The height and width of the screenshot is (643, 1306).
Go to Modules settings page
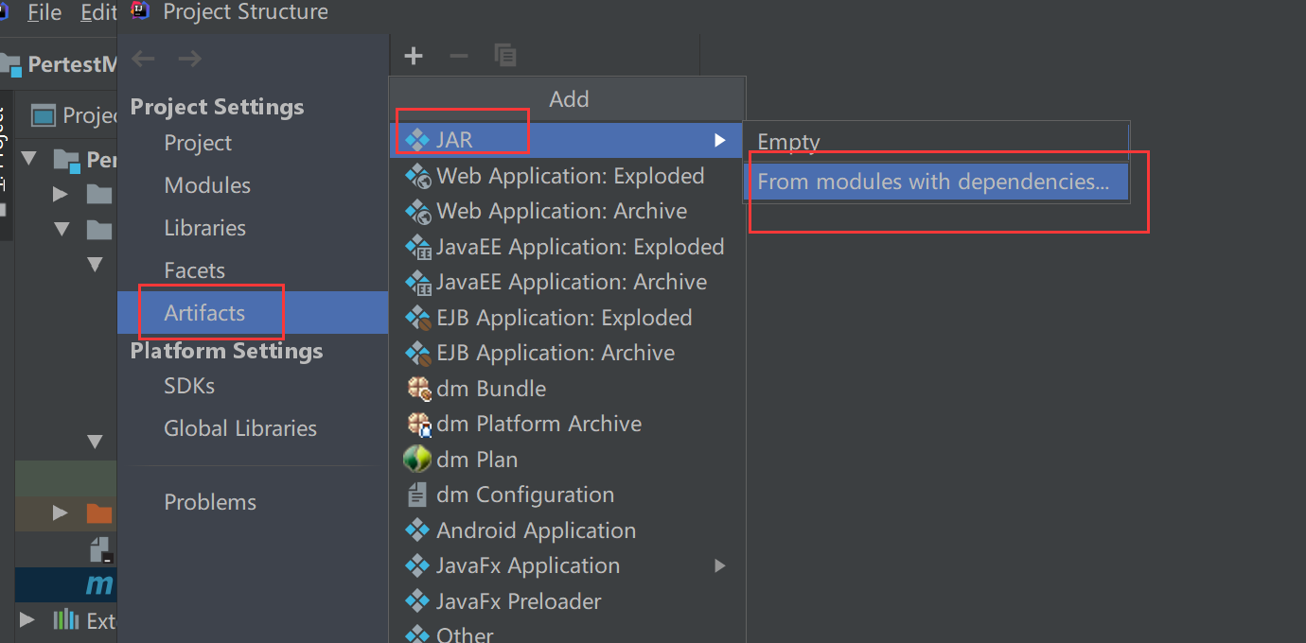click(x=207, y=185)
